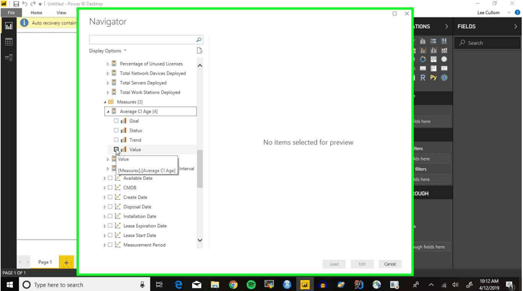This screenshot has height=291, width=523.
Task: Click the Edit button
Action: tap(362, 264)
